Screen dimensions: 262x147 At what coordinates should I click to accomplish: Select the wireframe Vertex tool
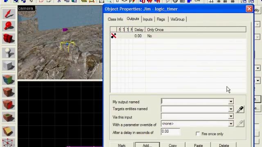coord(9,143)
